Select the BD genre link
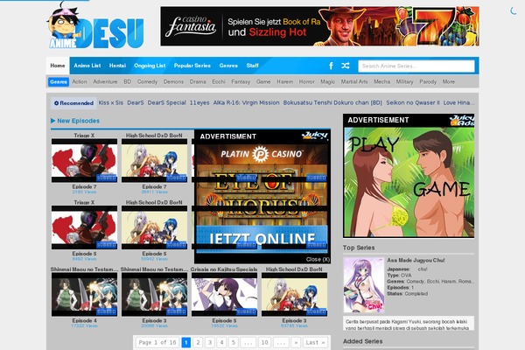This screenshot has height=350, width=525. pyautogui.click(x=127, y=81)
